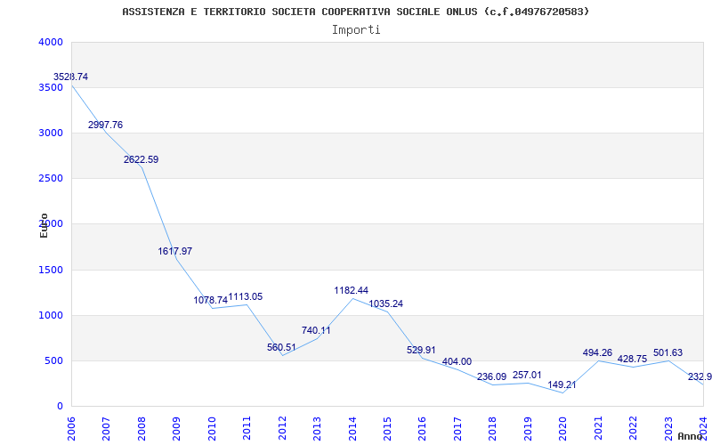Select data label 1078.74
The width and height of the screenshot is (712, 445).
pos(211,300)
